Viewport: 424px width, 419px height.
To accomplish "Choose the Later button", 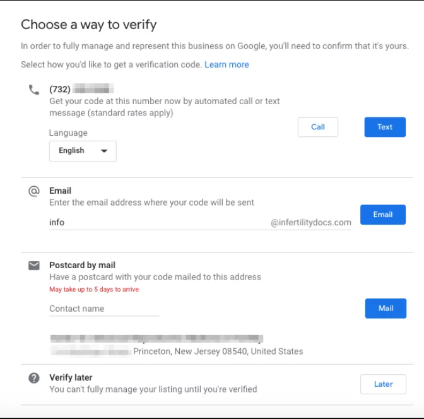I will pos(383,384).
